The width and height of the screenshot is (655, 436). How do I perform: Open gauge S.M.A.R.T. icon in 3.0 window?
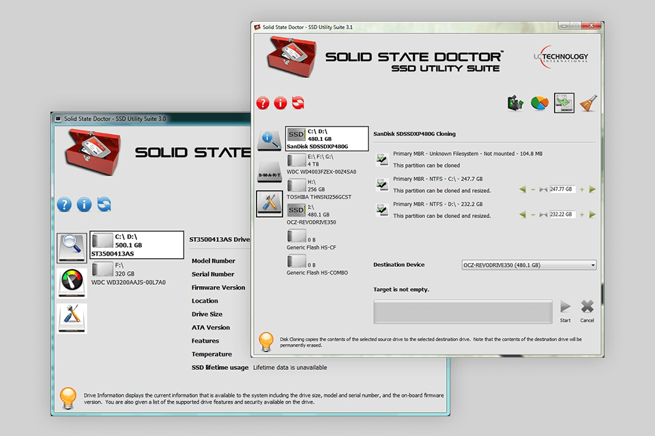pos(72,283)
